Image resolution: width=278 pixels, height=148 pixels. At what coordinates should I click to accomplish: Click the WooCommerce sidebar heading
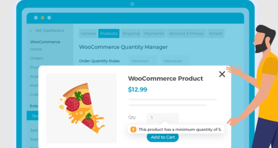[x=45, y=42]
